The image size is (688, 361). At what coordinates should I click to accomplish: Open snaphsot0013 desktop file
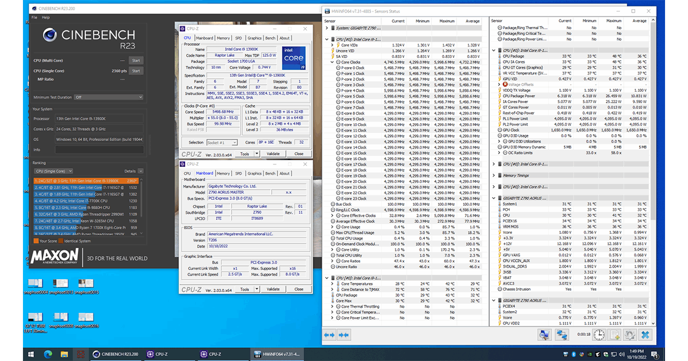pyautogui.click(x=61, y=286)
